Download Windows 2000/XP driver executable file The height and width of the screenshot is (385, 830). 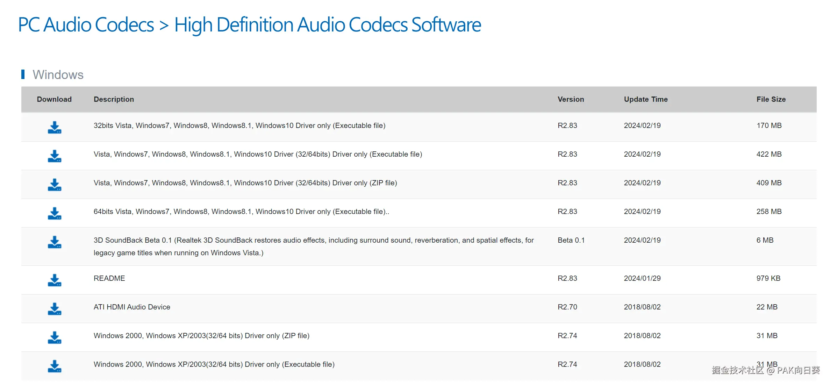click(x=55, y=366)
